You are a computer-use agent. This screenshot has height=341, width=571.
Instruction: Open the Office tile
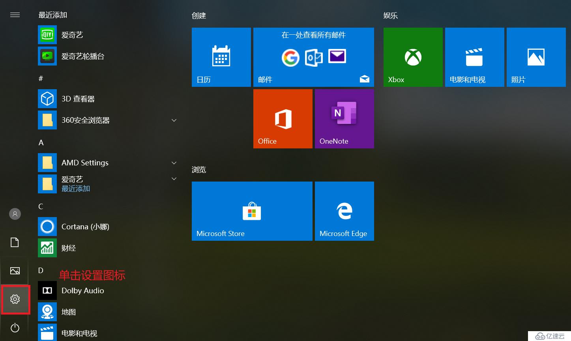[x=283, y=119]
